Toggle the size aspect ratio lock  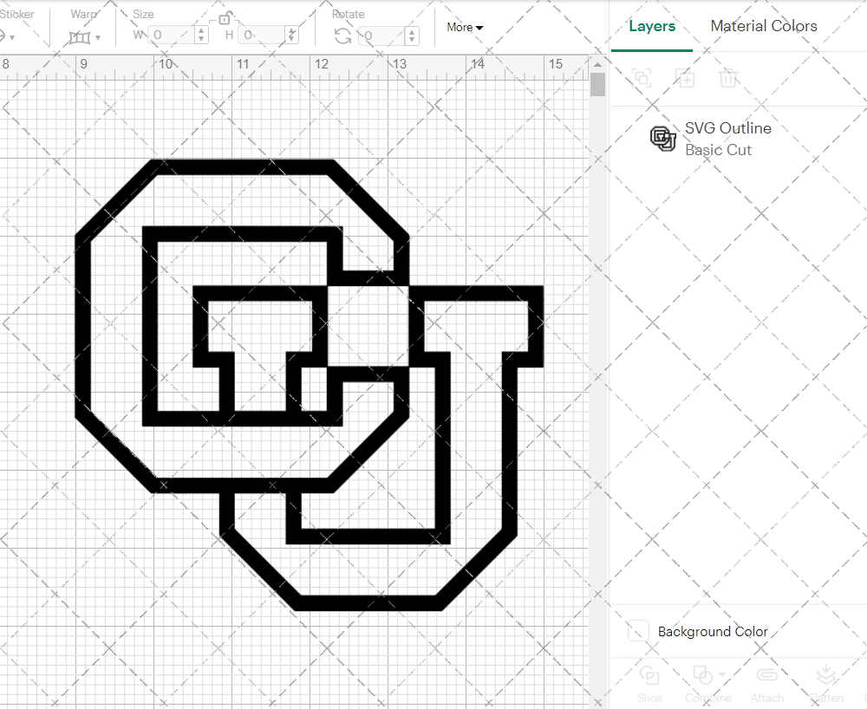224,19
